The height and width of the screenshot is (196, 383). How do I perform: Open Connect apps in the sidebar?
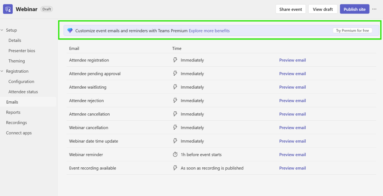19,133
